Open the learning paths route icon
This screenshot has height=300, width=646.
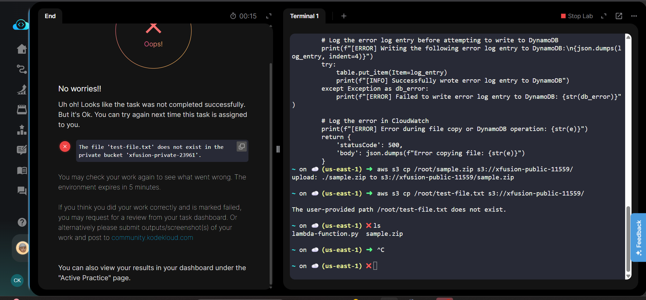coord(22,69)
